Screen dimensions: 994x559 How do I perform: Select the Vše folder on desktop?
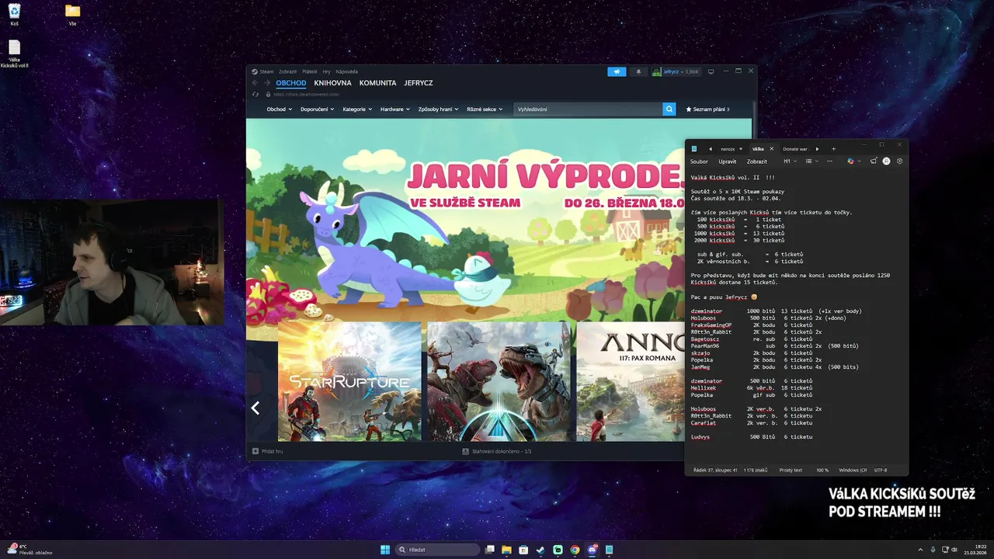click(x=72, y=15)
